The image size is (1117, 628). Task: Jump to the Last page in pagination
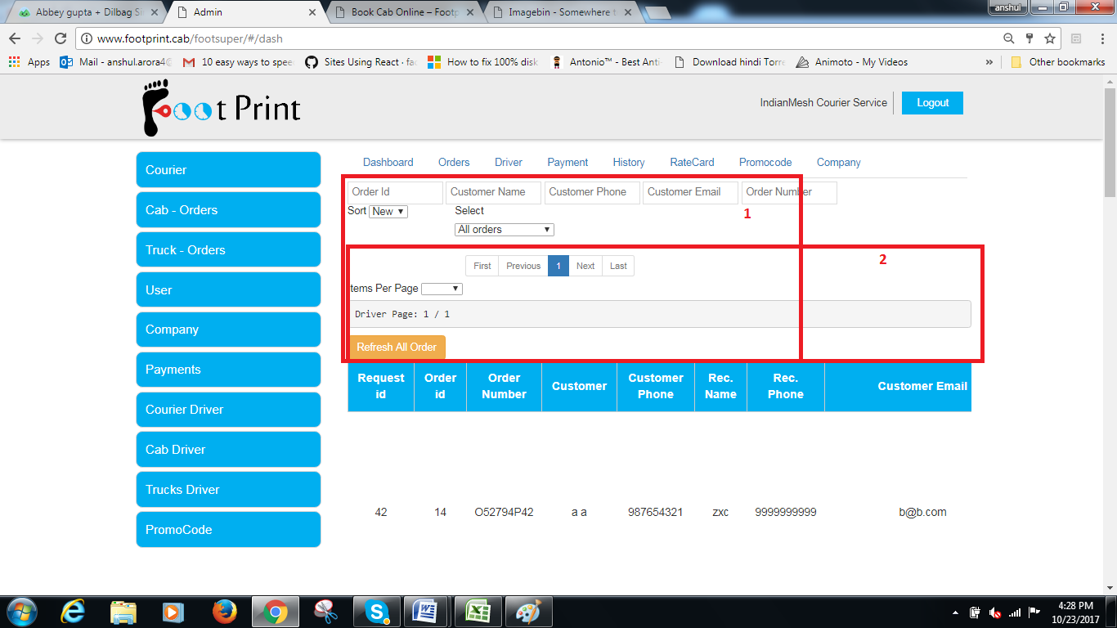tap(618, 266)
